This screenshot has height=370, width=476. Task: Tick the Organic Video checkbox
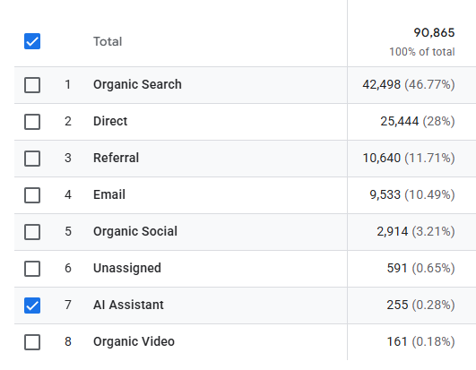click(32, 342)
